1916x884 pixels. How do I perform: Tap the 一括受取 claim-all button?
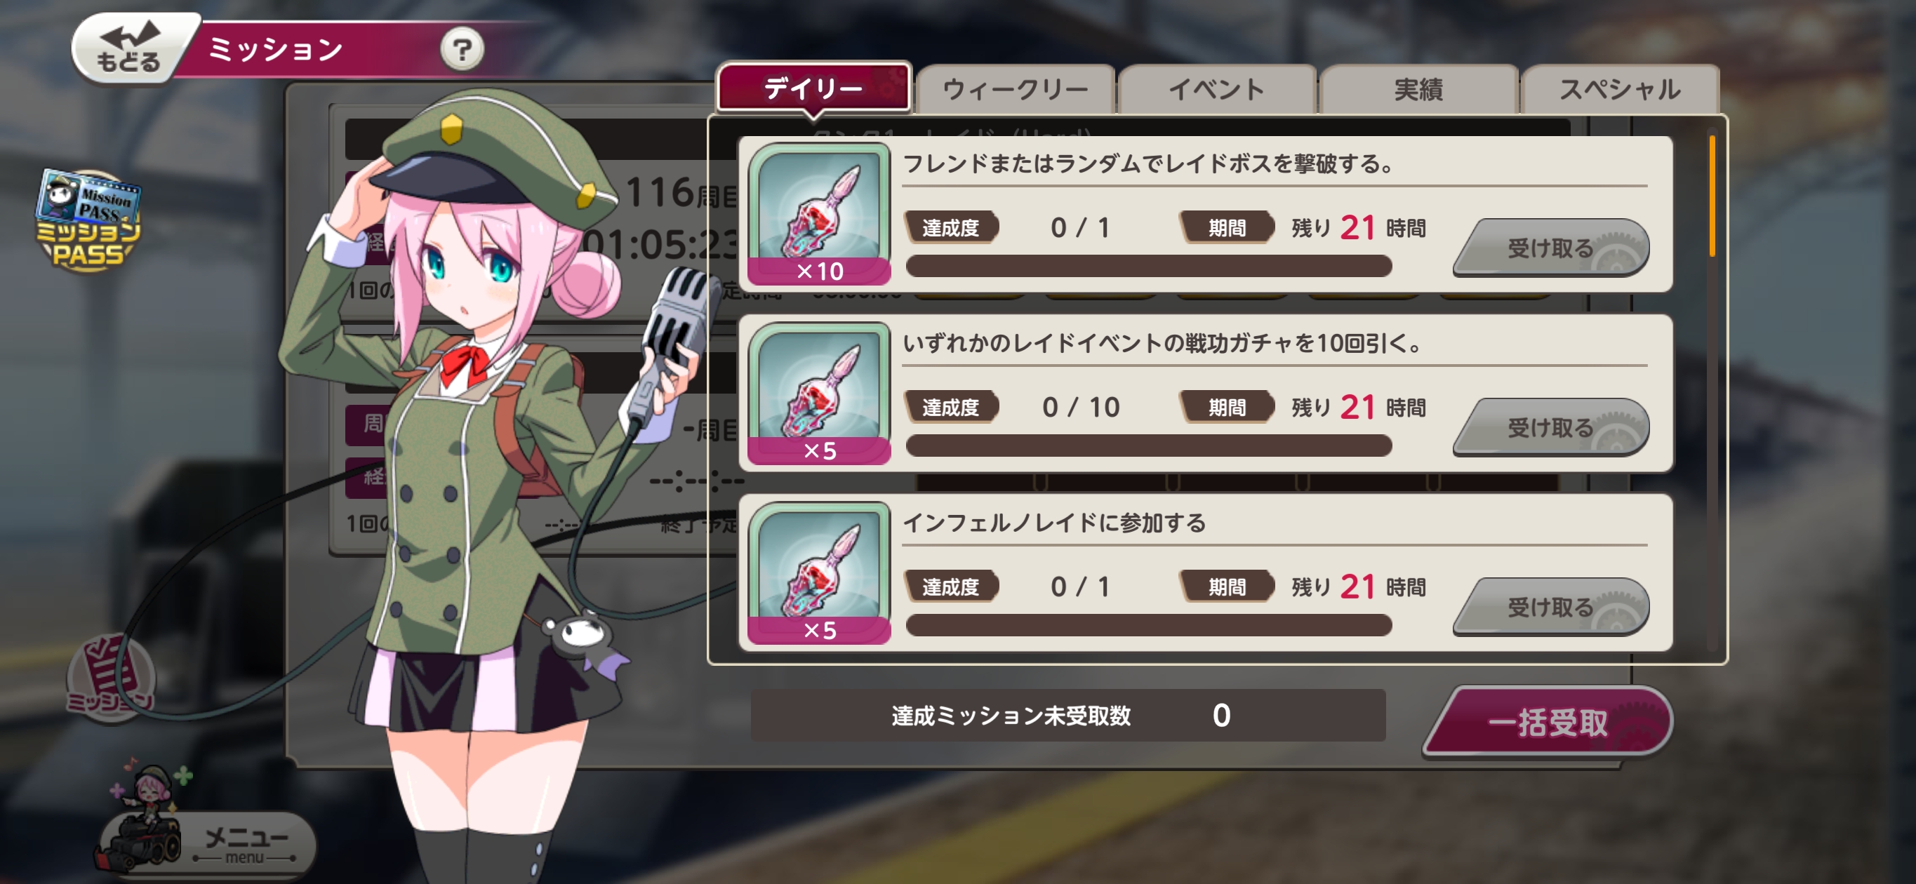coord(1548,722)
